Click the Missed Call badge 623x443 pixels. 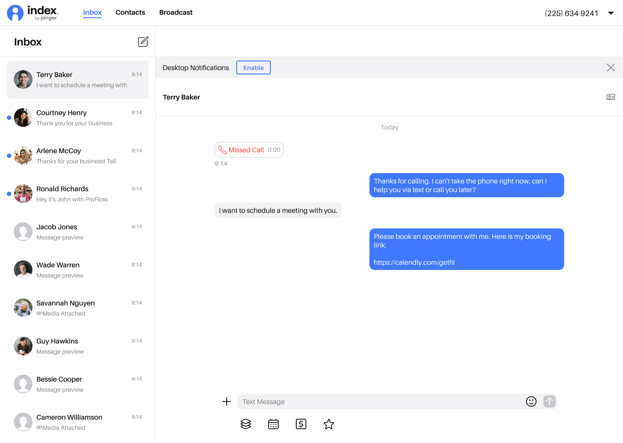tap(249, 150)
